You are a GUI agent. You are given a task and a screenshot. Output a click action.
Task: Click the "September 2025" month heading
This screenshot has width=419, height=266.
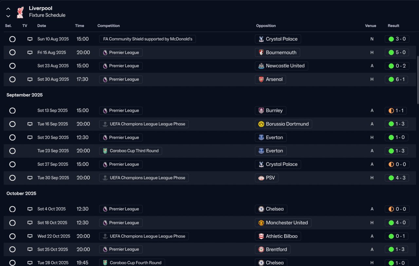coord(25,95)
